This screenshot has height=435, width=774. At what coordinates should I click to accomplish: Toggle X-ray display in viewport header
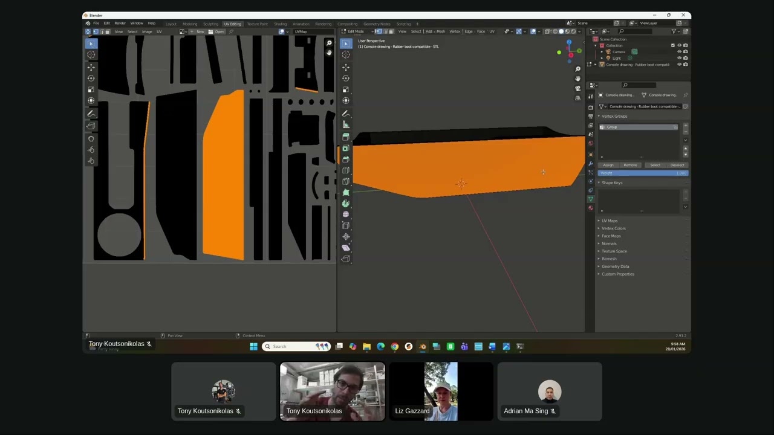pyautogui.click(x=547, y=31)
